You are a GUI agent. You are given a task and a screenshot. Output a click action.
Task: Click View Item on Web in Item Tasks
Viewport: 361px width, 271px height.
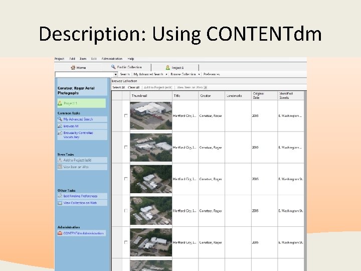point(76,167)
